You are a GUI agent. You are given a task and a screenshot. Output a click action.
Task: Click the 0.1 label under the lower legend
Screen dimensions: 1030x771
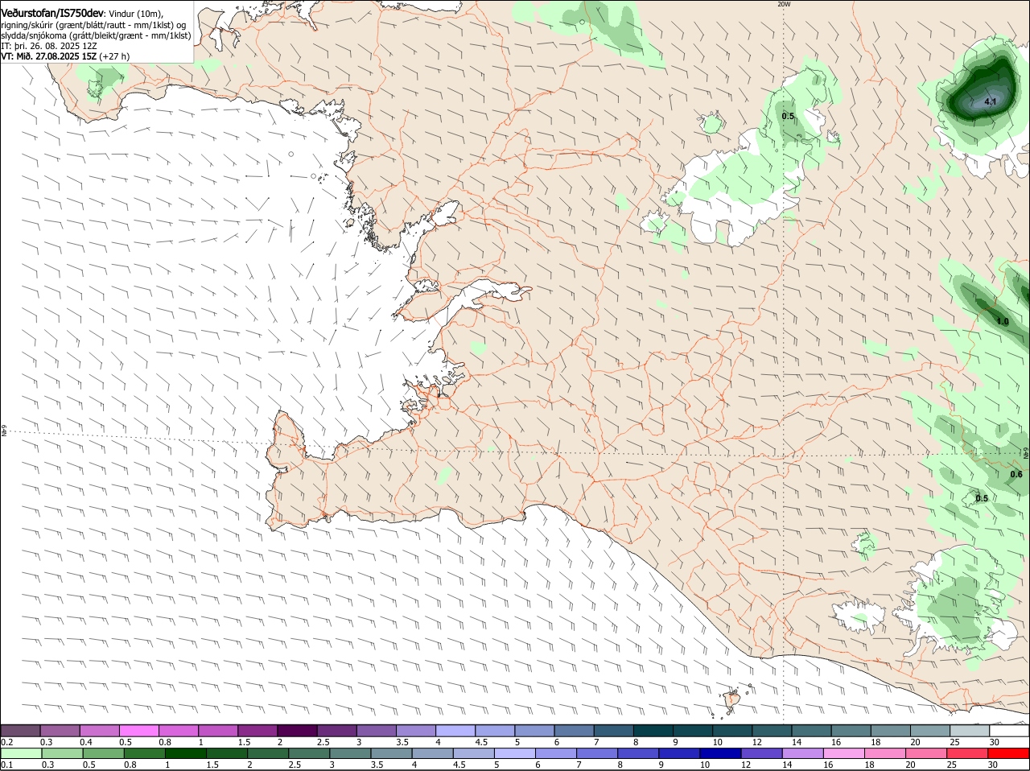tap(6, 765)
